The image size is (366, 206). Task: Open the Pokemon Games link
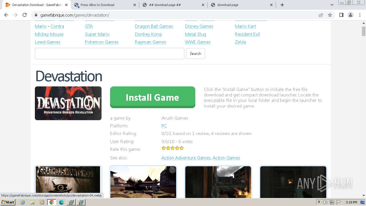(102, 42)
